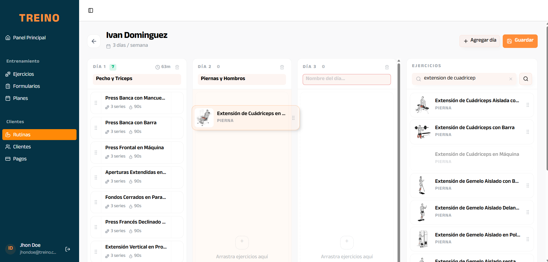Open Ejercicios in sidebar

(39, 74)
